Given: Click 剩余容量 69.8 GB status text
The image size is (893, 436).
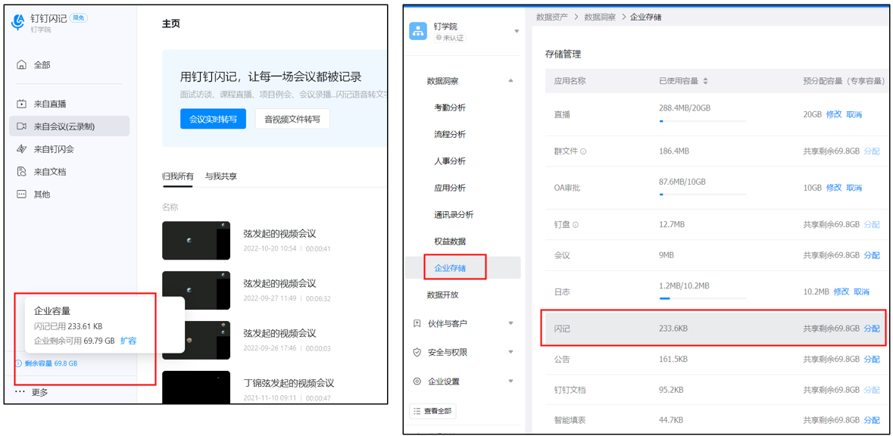Looking at the screenshot, I should click(x=52, y=363).
